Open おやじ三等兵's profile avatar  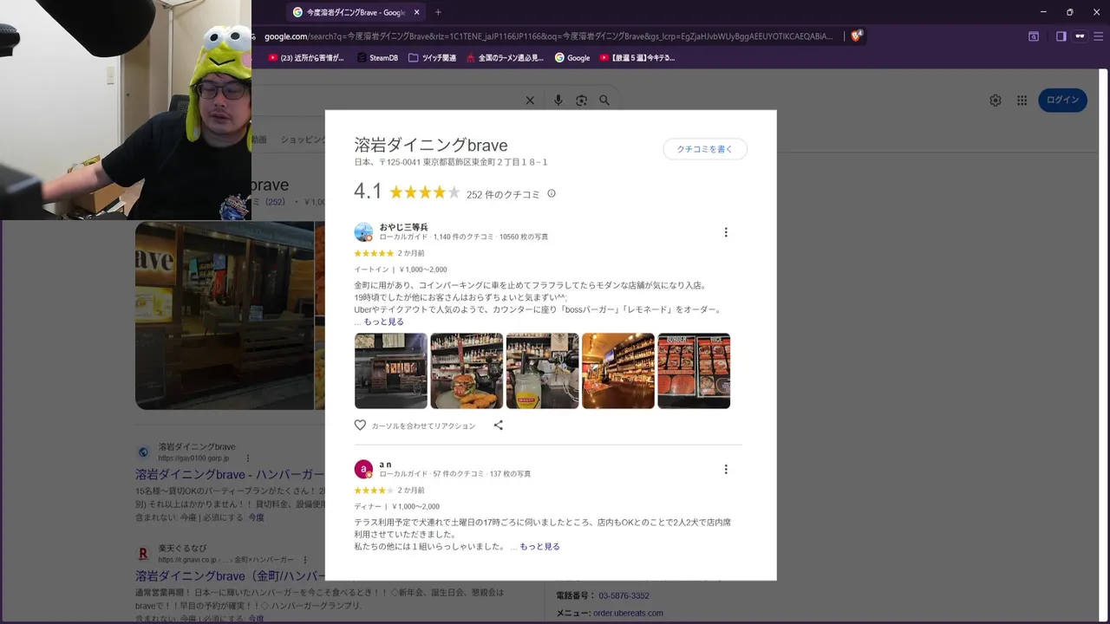point(363,232)
